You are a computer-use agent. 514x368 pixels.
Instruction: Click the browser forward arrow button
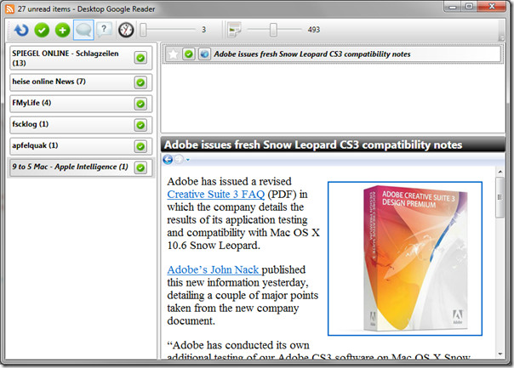179,160
